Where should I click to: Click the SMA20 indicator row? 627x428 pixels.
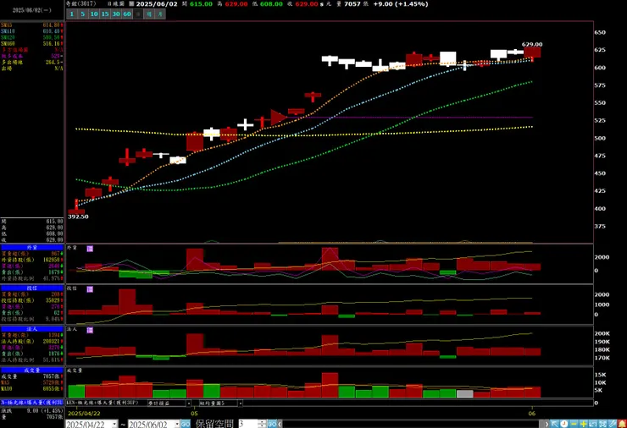point(32,37)
